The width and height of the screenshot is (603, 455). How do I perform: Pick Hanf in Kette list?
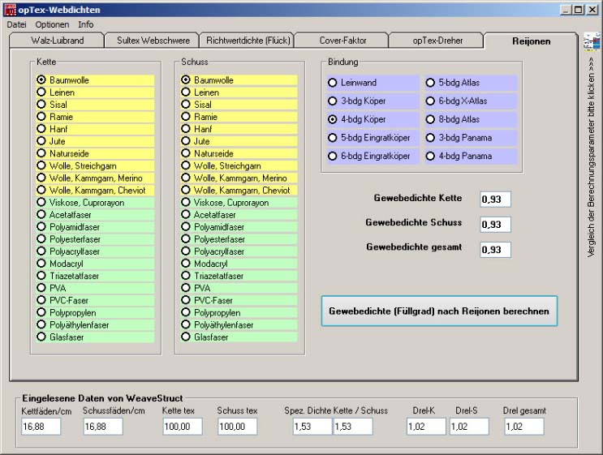[95, 129]
